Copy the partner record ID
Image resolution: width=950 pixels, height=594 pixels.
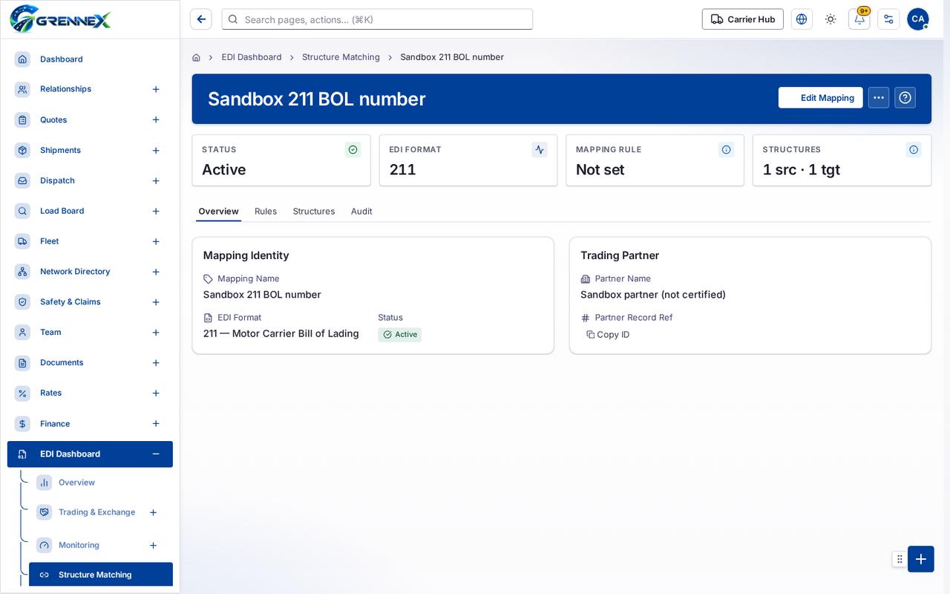point(608,335)
